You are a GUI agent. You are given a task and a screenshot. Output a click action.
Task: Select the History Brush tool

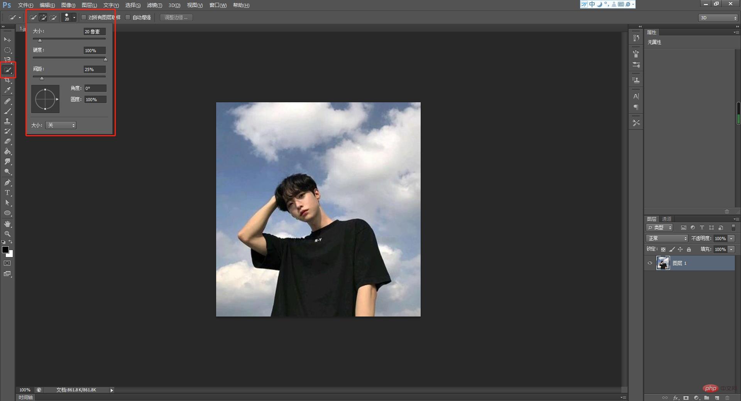7,131
